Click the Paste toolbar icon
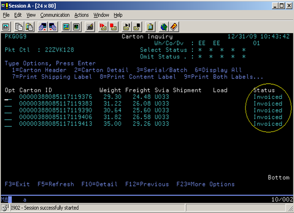The width and height of the screenshot is (294, 213). pyautogui.click(x=30, y=27)
